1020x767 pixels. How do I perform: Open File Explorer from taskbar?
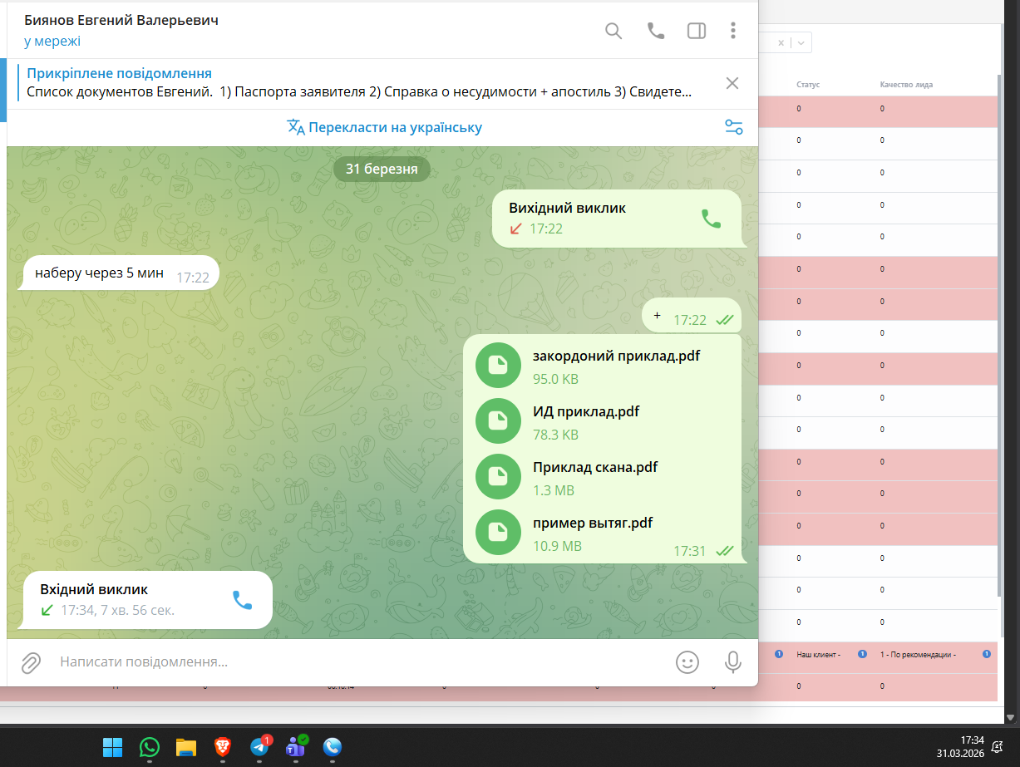tap(185, 747)
